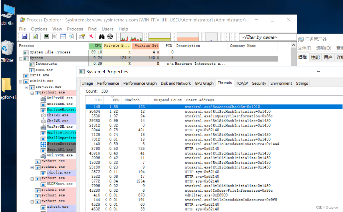Collapse the first svchost.exe node above WmiPrvSE.exe

32,93
